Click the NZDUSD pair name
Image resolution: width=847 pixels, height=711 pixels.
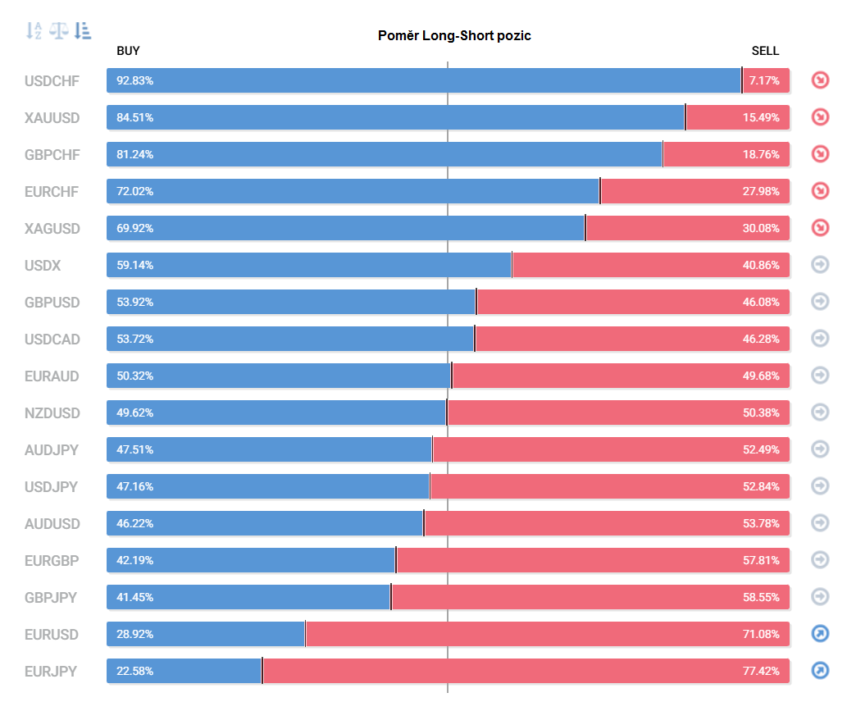click(x=52, y=413)
